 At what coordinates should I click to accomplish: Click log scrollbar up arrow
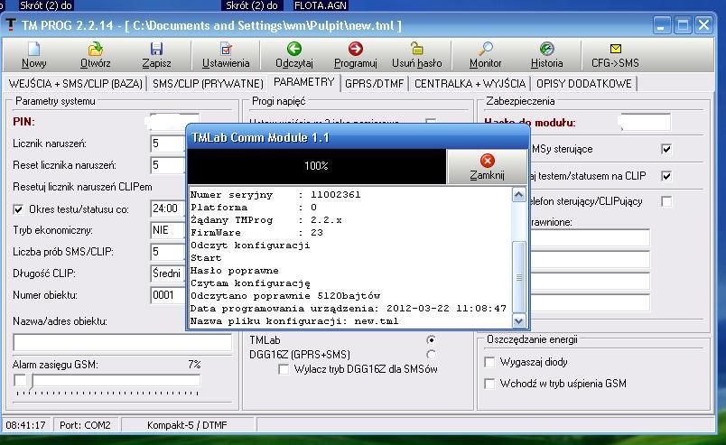click(x=518, y=194)
